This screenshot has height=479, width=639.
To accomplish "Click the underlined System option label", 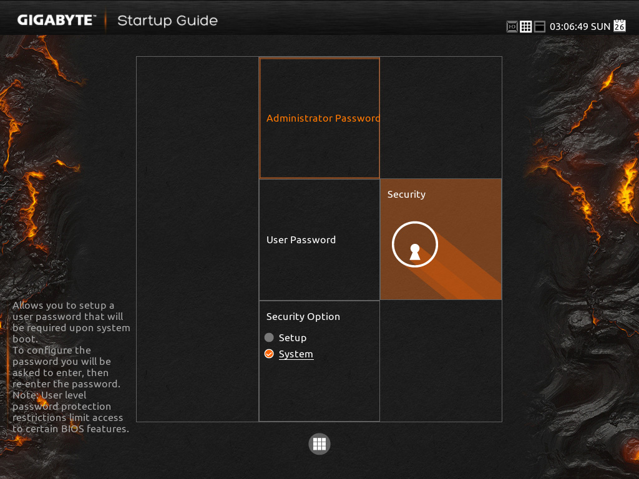I will click(x=296, y=354).
